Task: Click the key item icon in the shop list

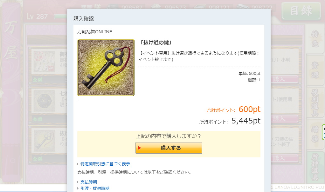Action: [44, 141]
